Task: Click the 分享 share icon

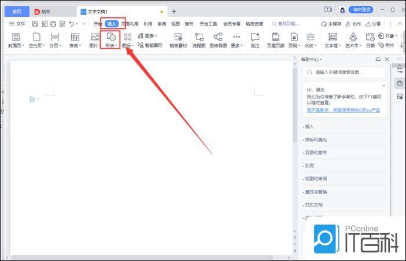Action: [x=368, y=24]
